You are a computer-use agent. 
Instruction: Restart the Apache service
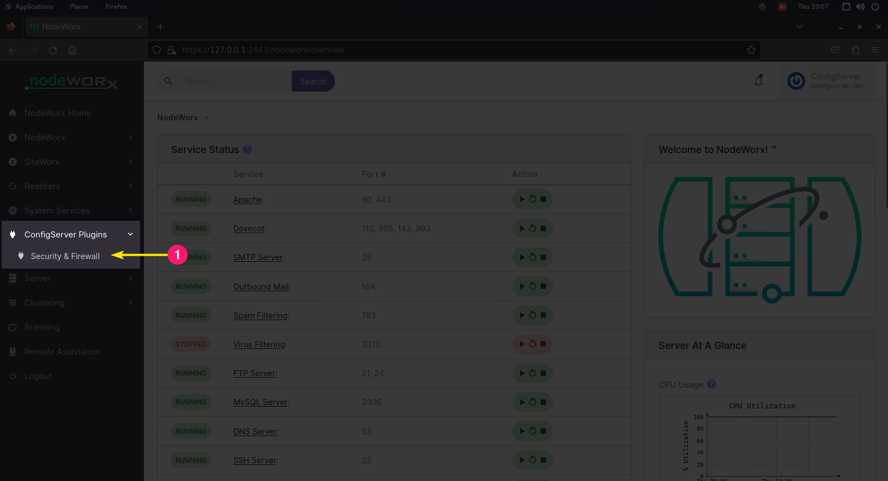pyautogui.click(x=532, y=199)
